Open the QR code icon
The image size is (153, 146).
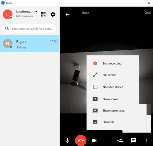coord(43,14)
